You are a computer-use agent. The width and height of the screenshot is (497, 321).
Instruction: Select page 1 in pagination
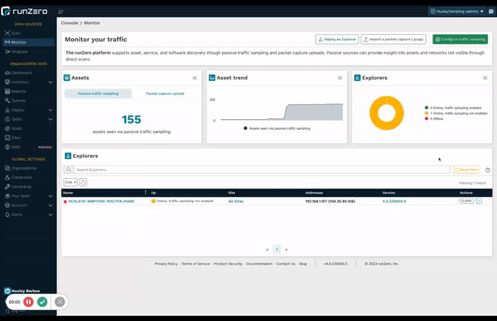click(277, 250)
